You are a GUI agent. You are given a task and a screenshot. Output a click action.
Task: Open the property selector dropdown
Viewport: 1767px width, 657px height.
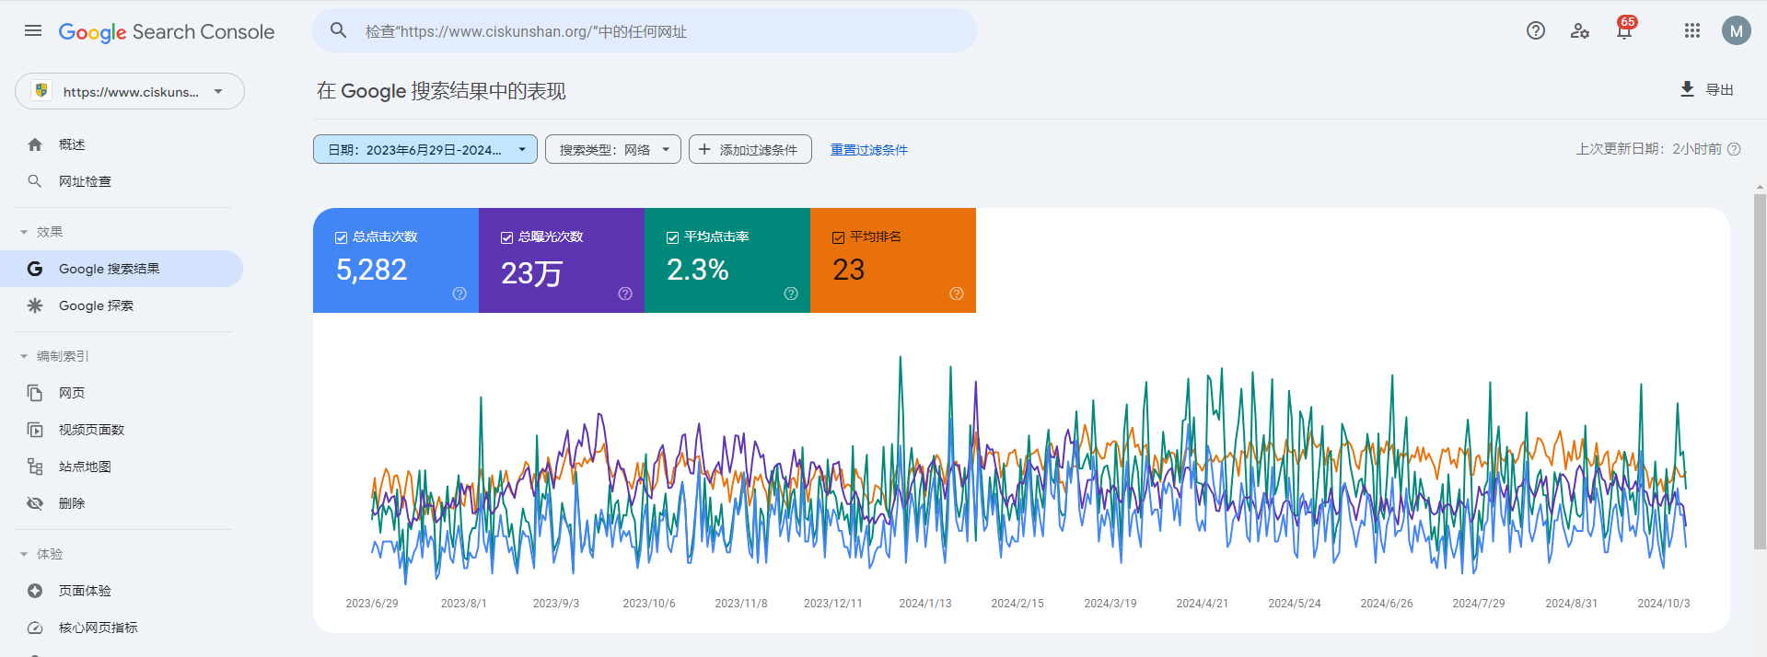130,91
